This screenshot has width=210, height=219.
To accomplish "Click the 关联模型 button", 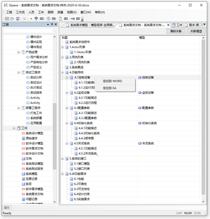I will click(196, 31).
